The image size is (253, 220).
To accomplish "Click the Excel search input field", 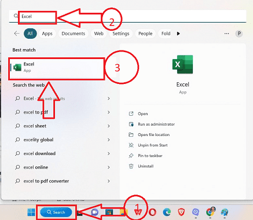I will [127, 16].
